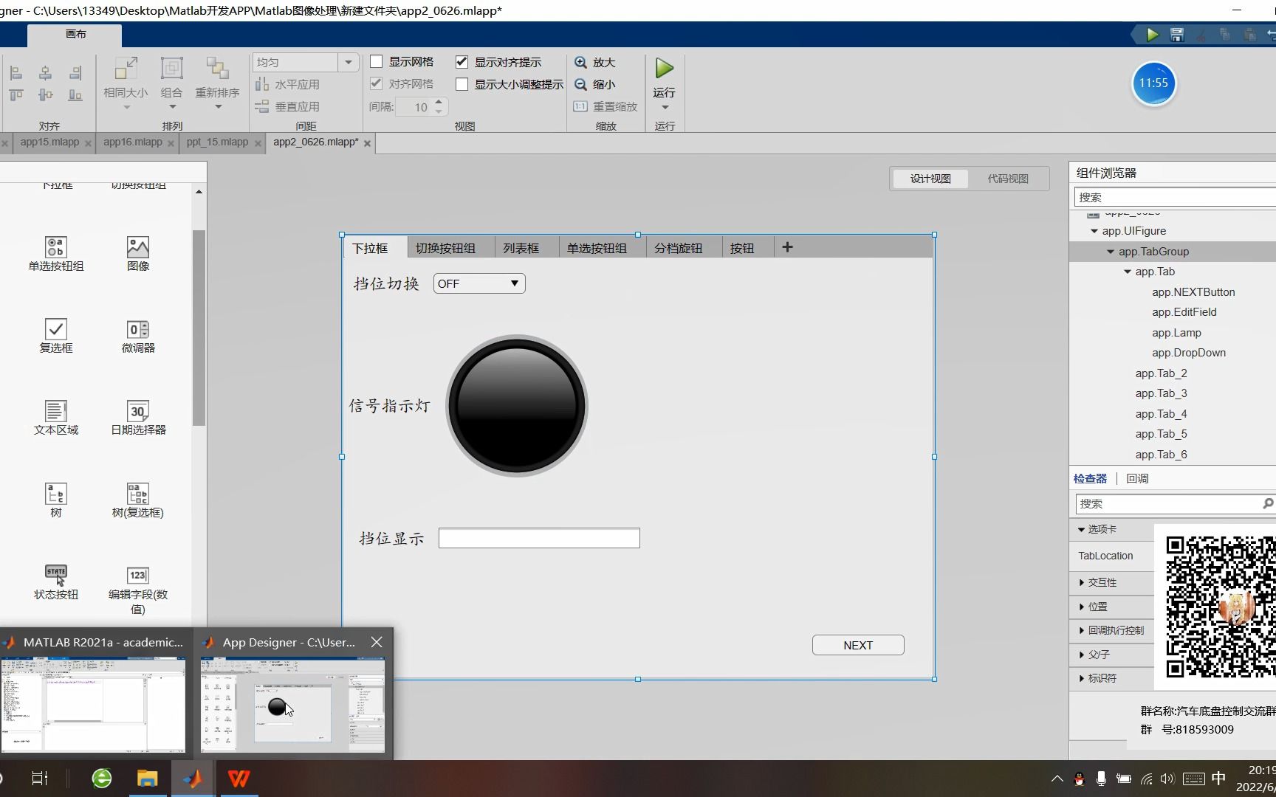The height and width of the screenshot is (797, 1276).
Task: Select the 列表框 canvas tab
Action: (521, 248)
